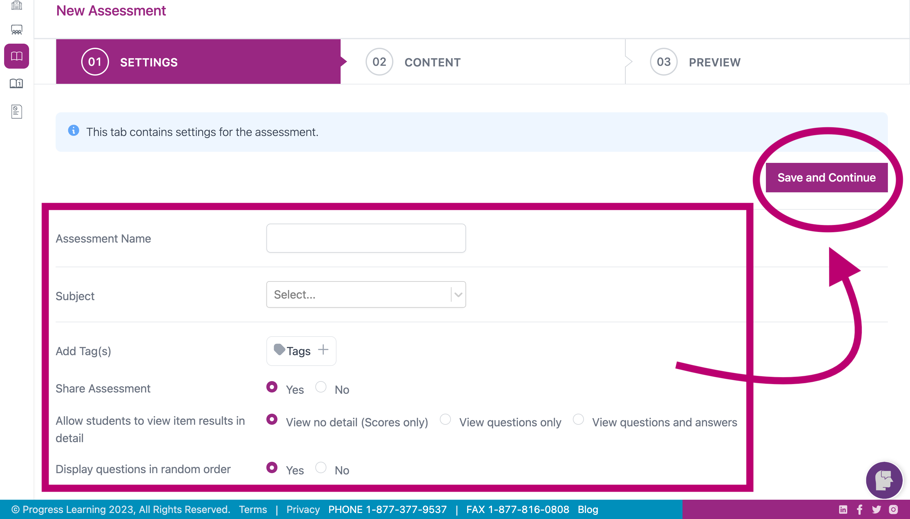Select No for Share Assessment

321,387
